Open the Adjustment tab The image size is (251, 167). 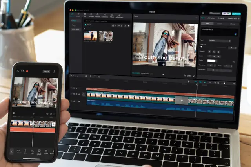119,16
